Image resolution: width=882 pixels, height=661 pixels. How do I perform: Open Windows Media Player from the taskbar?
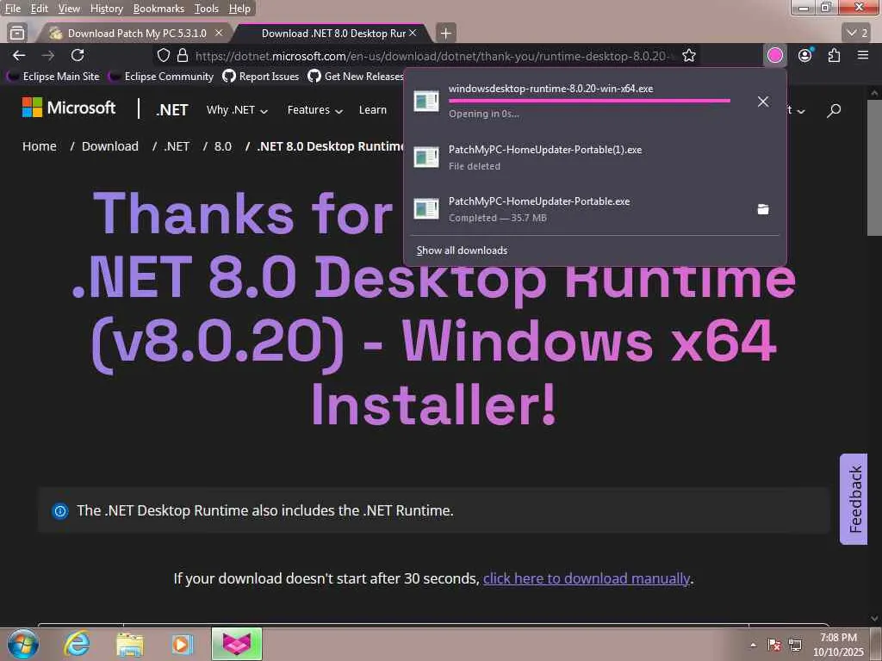tap(182, 644)
